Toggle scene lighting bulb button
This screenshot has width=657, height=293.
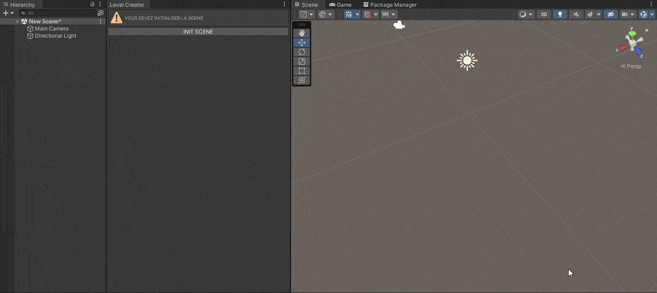tap(560, 14)
